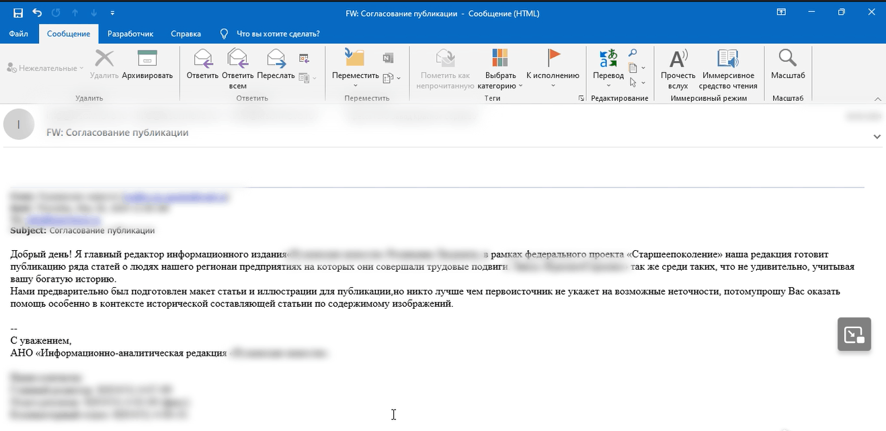Screen dimensions: 886x431
Task: Open the Файл tab
Action: pyautogui.click(x=19, y=34)
